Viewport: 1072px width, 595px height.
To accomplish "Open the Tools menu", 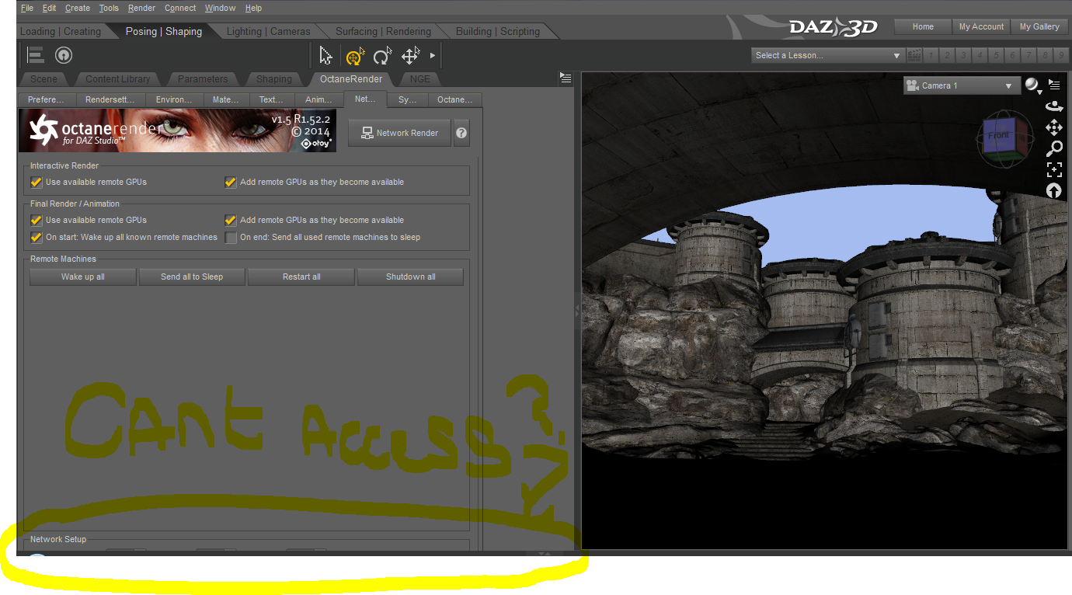I will (109, 8).
